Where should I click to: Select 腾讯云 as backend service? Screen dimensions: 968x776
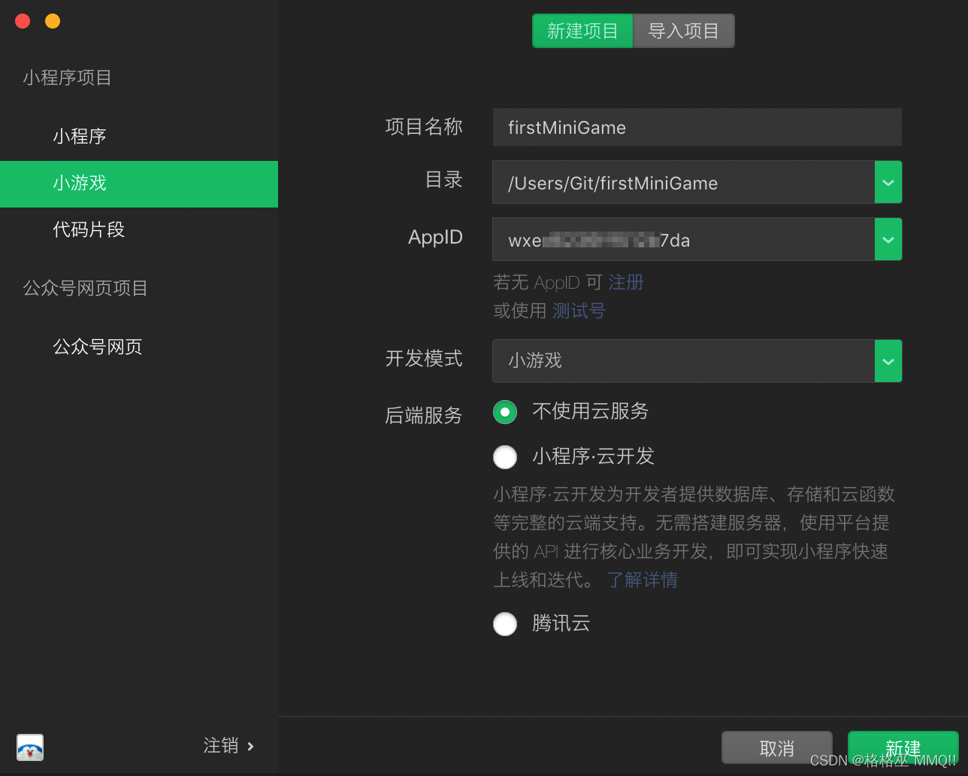[504, 623]
